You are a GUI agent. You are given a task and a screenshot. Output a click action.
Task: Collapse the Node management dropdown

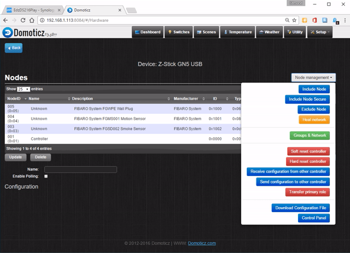tap(313, 78)
